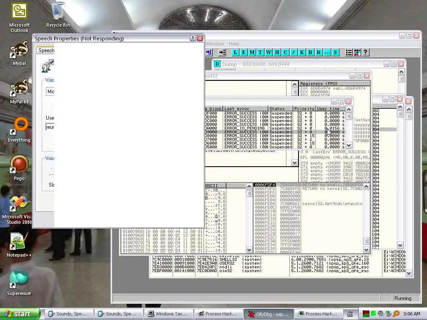Image resolution: width=427 pixels, height=320 pixels.
Task: Click scroll down arrow of hex dump pane
Action: [249, 250]
